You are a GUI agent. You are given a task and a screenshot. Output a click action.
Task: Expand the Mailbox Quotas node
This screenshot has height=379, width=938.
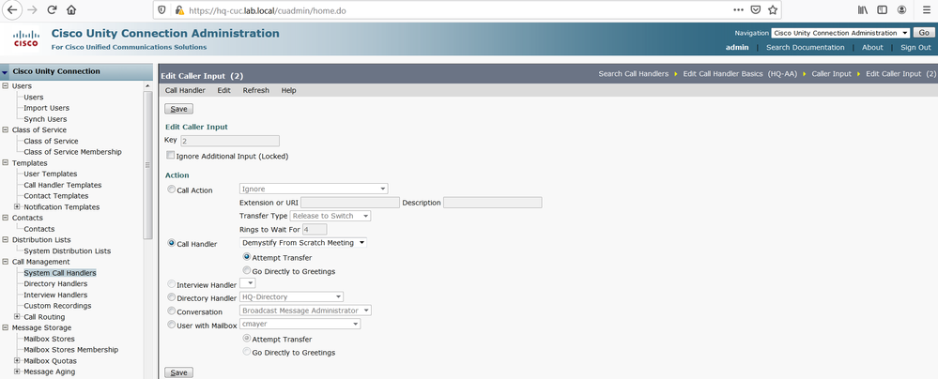coord(17,360)
